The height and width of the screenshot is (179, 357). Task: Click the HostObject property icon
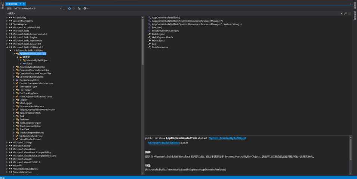[150, 40]
